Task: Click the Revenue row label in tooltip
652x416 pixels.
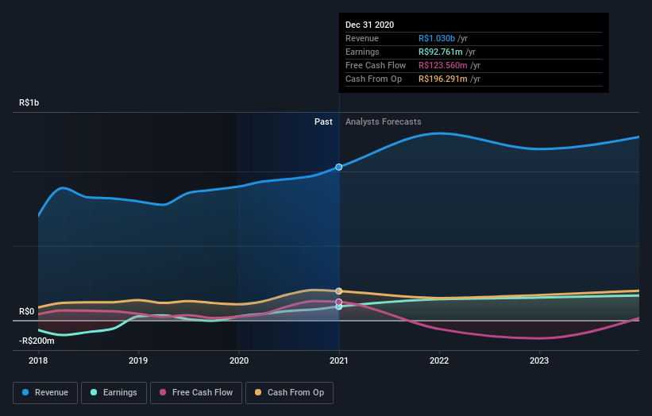Action: pos(362,38)
